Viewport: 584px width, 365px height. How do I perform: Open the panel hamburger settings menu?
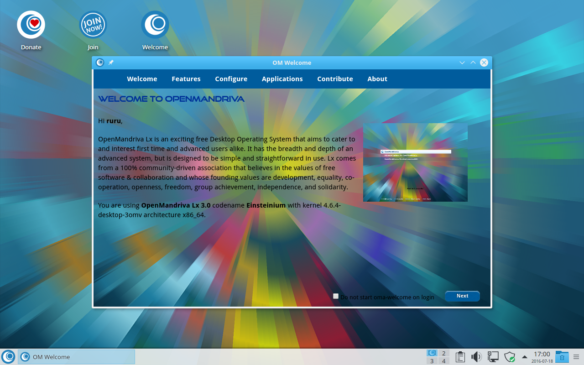click(x=576, y=357)
